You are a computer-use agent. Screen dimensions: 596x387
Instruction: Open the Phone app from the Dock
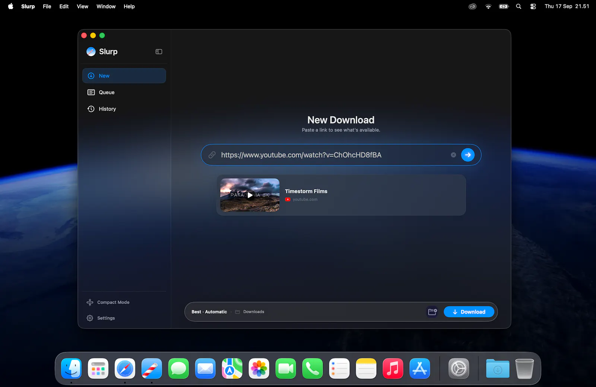(x=313, y=369)
